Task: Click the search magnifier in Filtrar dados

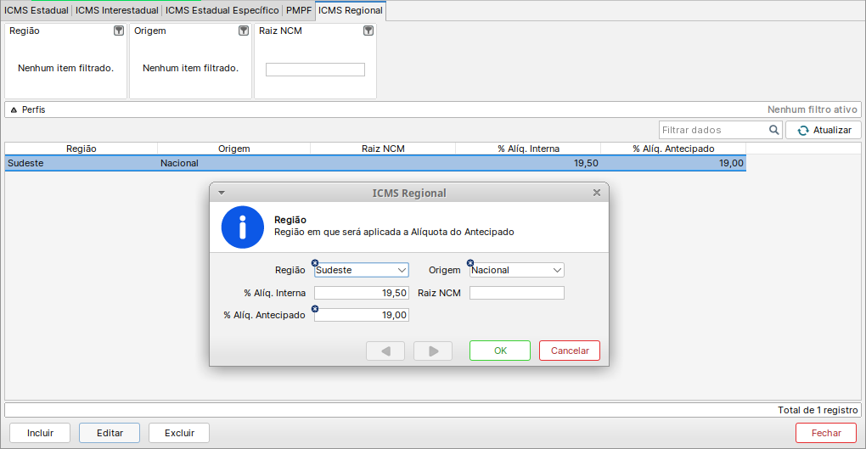Action: (773, 130)
